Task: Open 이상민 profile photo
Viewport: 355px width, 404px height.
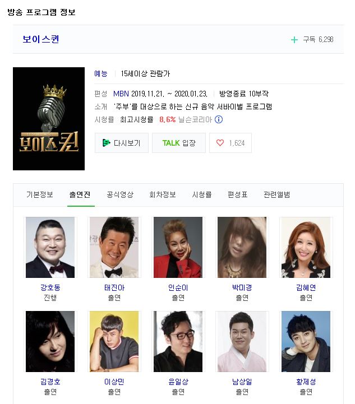Action: pos(114,341)
